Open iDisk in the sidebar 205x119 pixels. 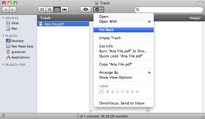(x=15, y=23)
